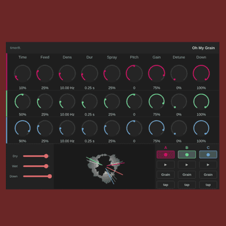Viewport: 226px width, 226px height.
Task: Click the blue Feed knob in row C
Action: click(x=45, y=128)
